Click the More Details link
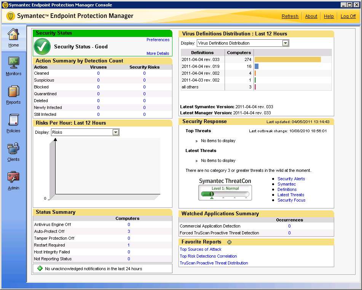This screenshot has height=290, width=362. [x=158, y=53]
